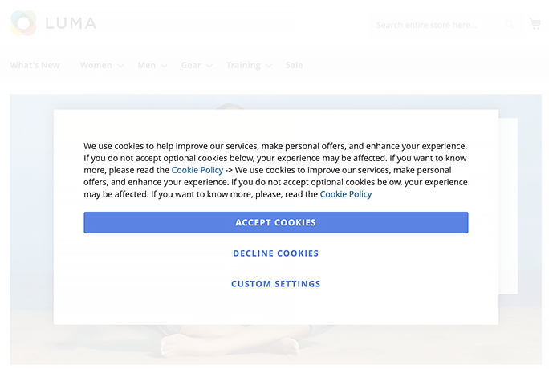Select the Men menu item

[146, 65]
